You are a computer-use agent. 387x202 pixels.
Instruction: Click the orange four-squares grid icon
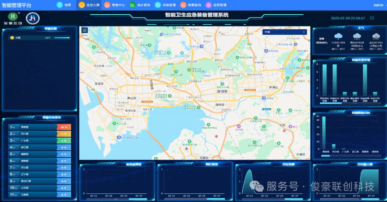coord(183,5)
